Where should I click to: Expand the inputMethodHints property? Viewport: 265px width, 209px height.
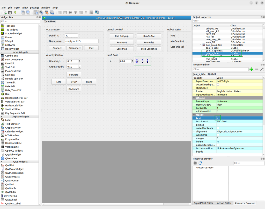pos(194,95)
